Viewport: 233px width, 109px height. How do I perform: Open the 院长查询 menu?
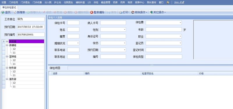pyautogui.click(x=151, y=3)
